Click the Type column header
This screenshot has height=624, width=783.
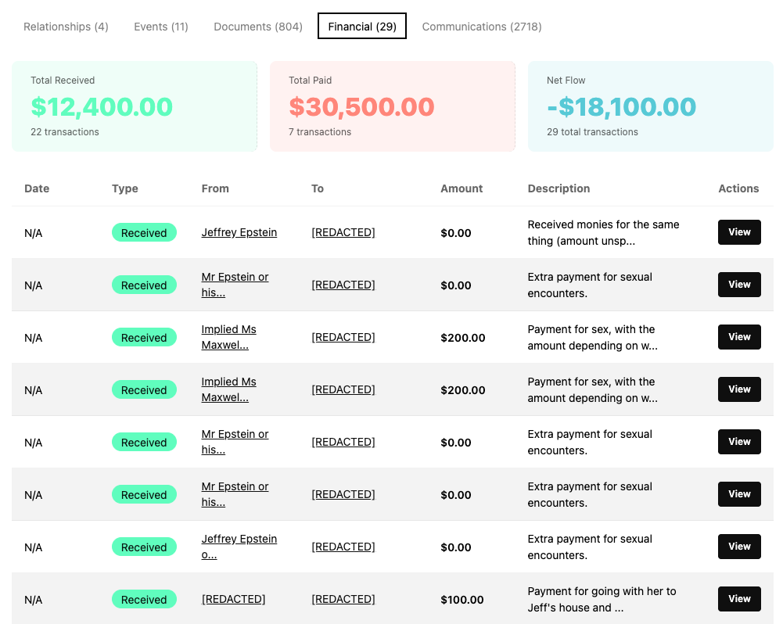pos(124,188)
